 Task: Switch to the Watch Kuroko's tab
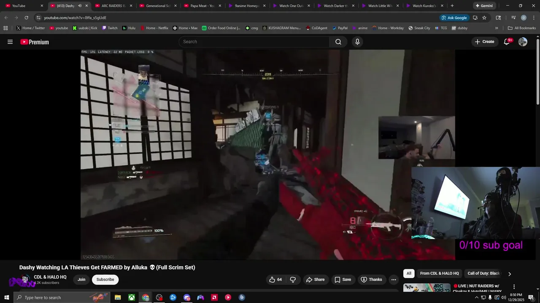424,6
